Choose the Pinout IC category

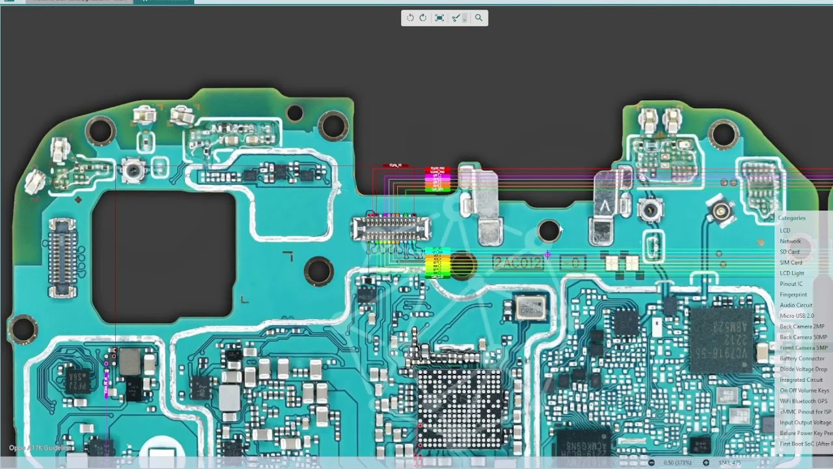point(791,284)
